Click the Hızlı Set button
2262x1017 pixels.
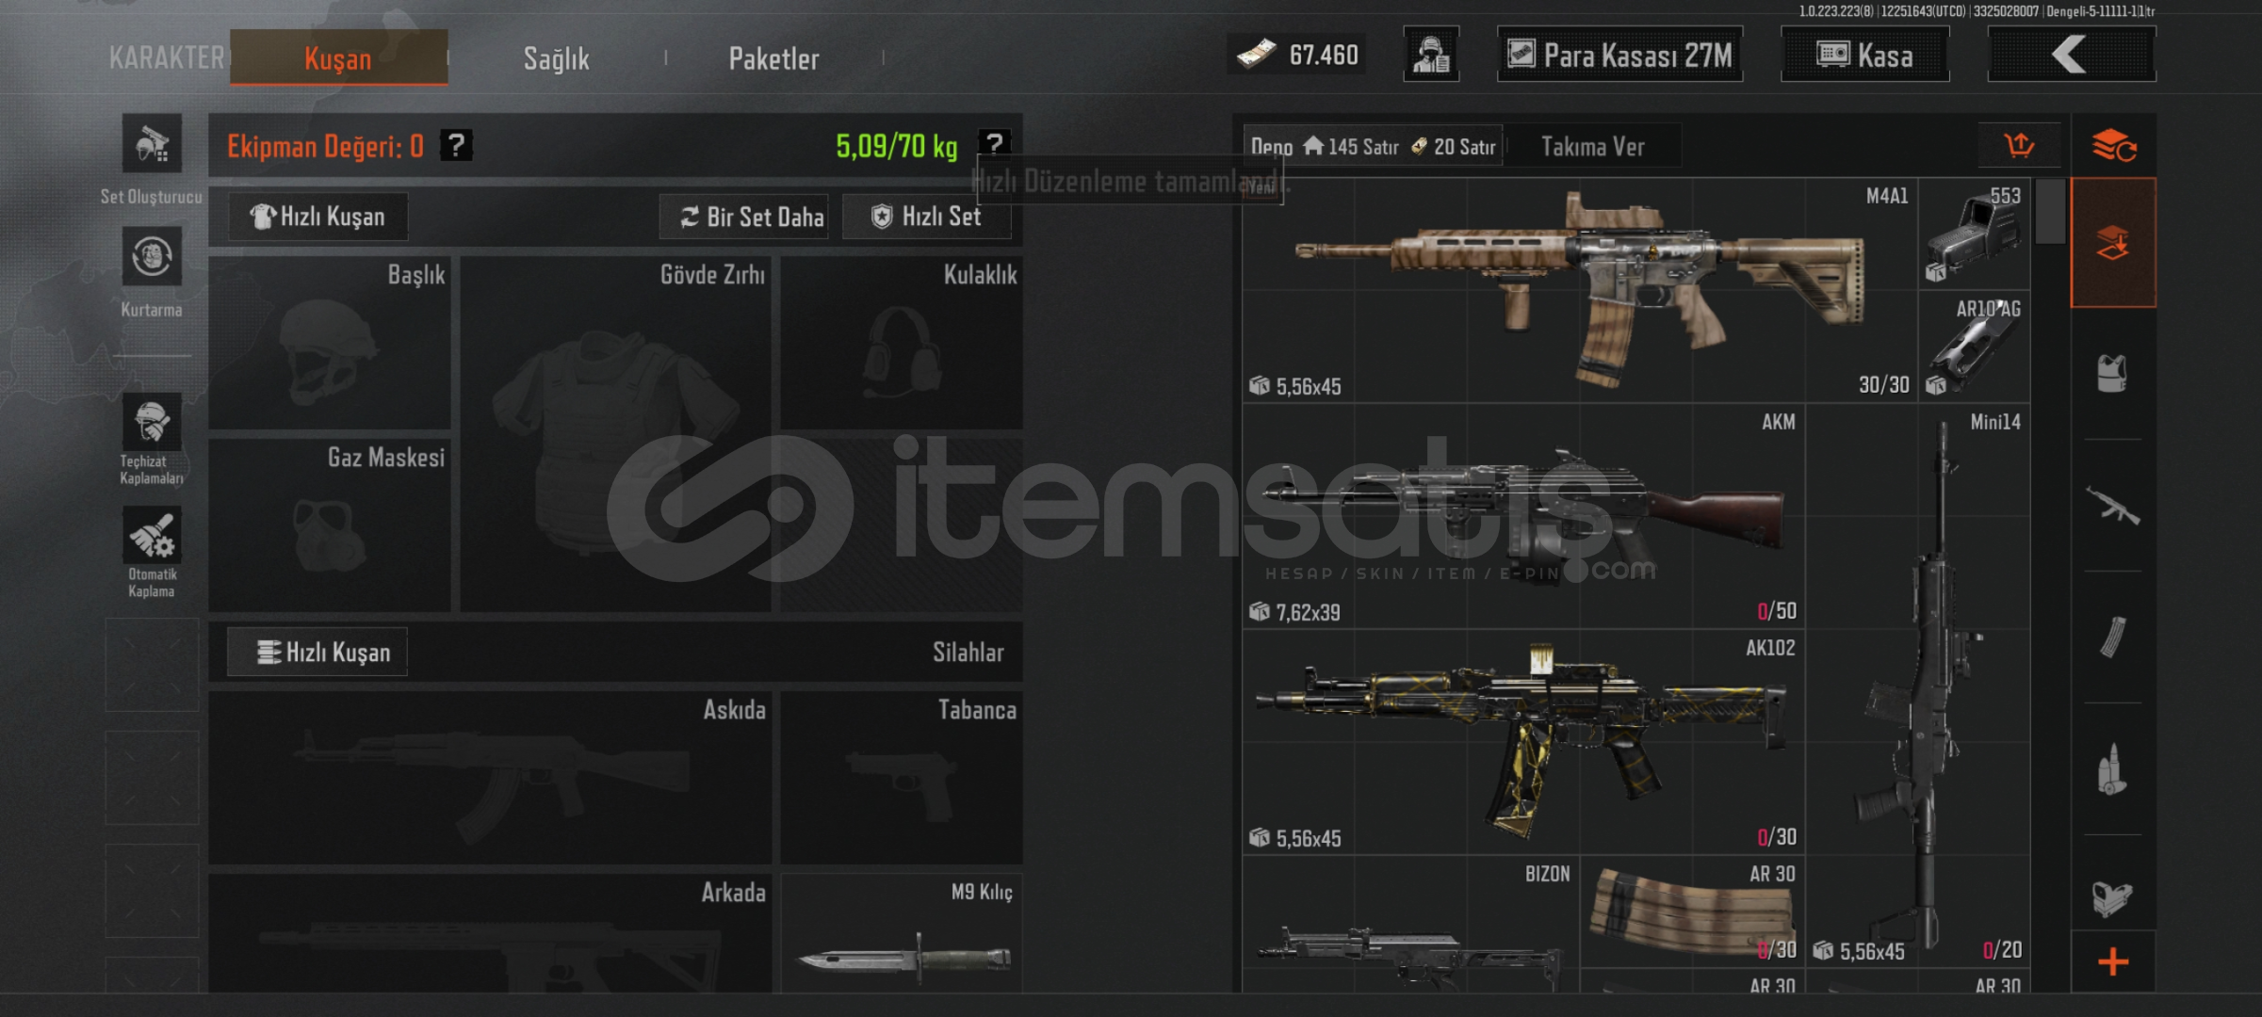(x=926, y=217)
